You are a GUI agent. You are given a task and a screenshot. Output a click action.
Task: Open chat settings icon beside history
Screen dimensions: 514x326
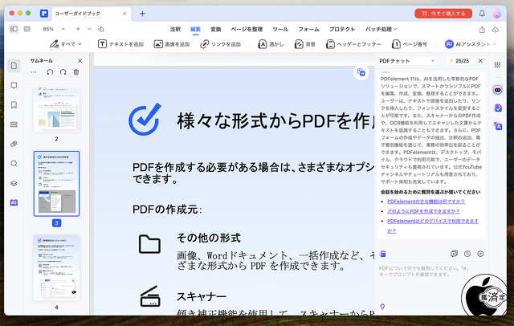tap(480, 254)
